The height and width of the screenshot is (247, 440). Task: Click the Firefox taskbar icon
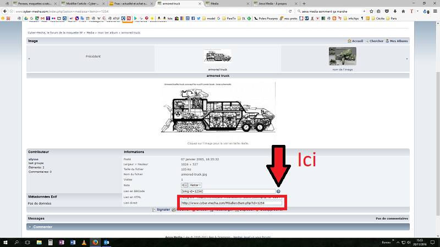click(95, 242)
